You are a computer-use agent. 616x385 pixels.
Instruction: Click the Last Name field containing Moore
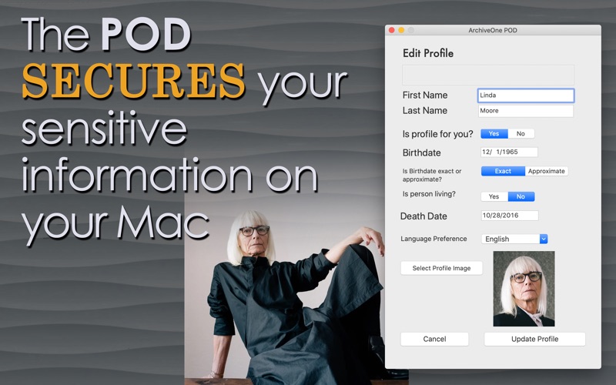pyautogui.click(x=526, y=111)
